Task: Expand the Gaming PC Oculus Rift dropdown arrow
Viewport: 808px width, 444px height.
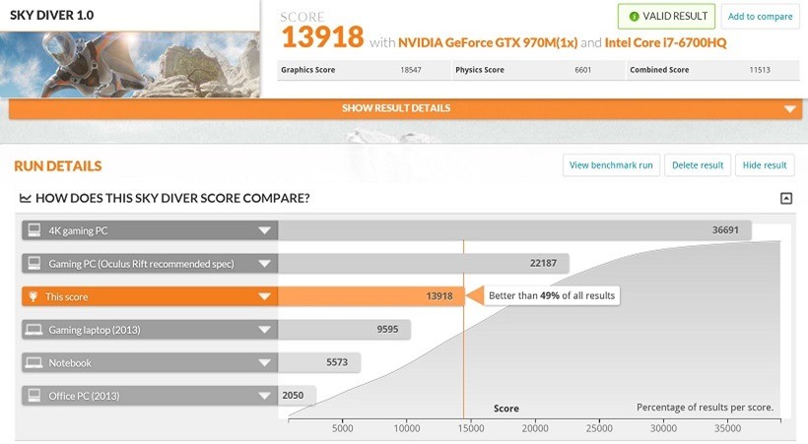Action: point(264,264)
